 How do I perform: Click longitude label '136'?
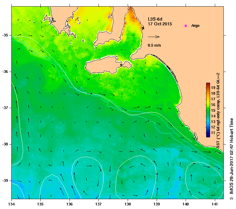[x=70, y=204]
